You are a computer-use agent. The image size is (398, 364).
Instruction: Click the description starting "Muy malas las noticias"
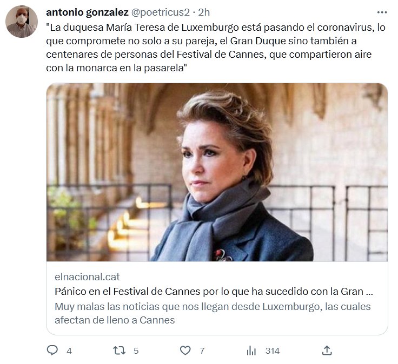[213, 313]
